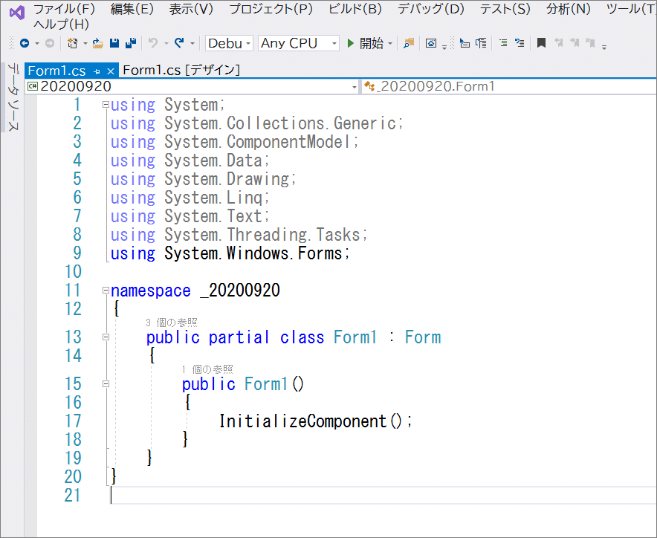Viewport: 657px width, 538px height.
Task: Open the 表示(V) menu
Action: pyautogui.click(x=191, y=9)
